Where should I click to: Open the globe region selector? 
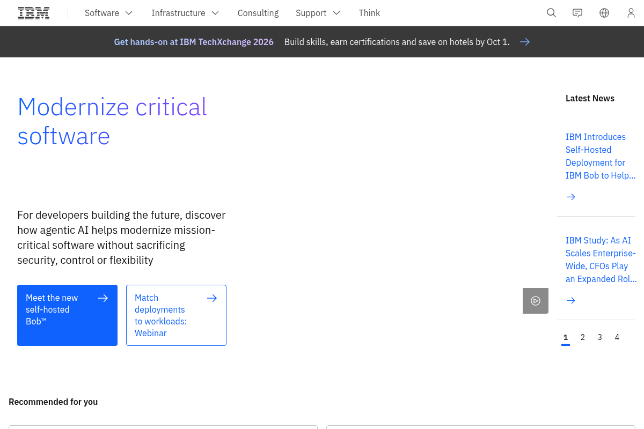604,13
